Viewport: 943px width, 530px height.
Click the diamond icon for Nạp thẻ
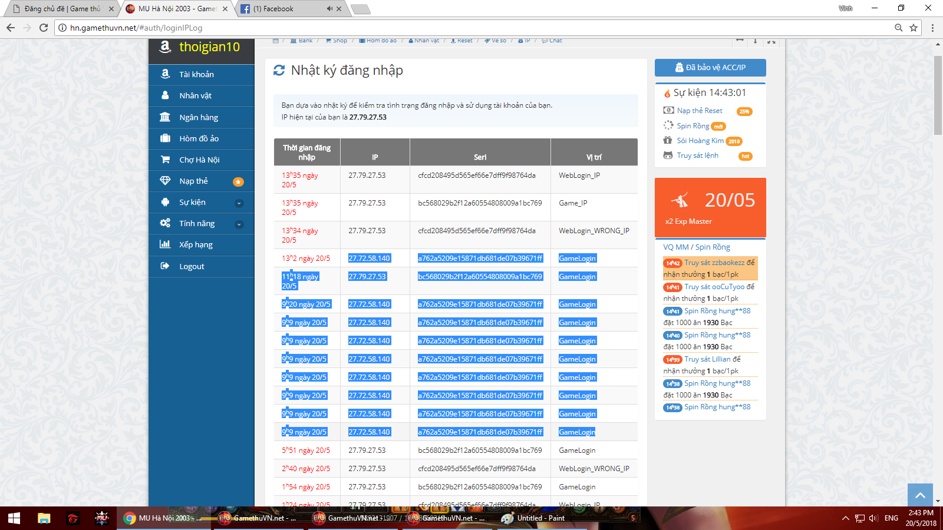coord(165,181)
